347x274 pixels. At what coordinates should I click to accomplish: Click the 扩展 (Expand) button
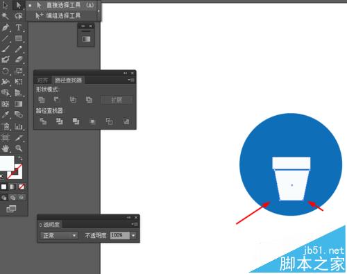117,100
